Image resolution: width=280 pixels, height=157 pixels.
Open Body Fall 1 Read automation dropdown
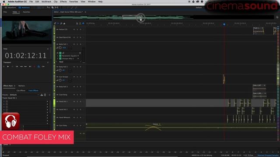70,62
